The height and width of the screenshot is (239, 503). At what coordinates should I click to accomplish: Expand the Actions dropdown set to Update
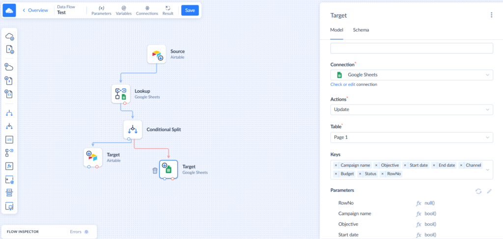click(412, 109)
